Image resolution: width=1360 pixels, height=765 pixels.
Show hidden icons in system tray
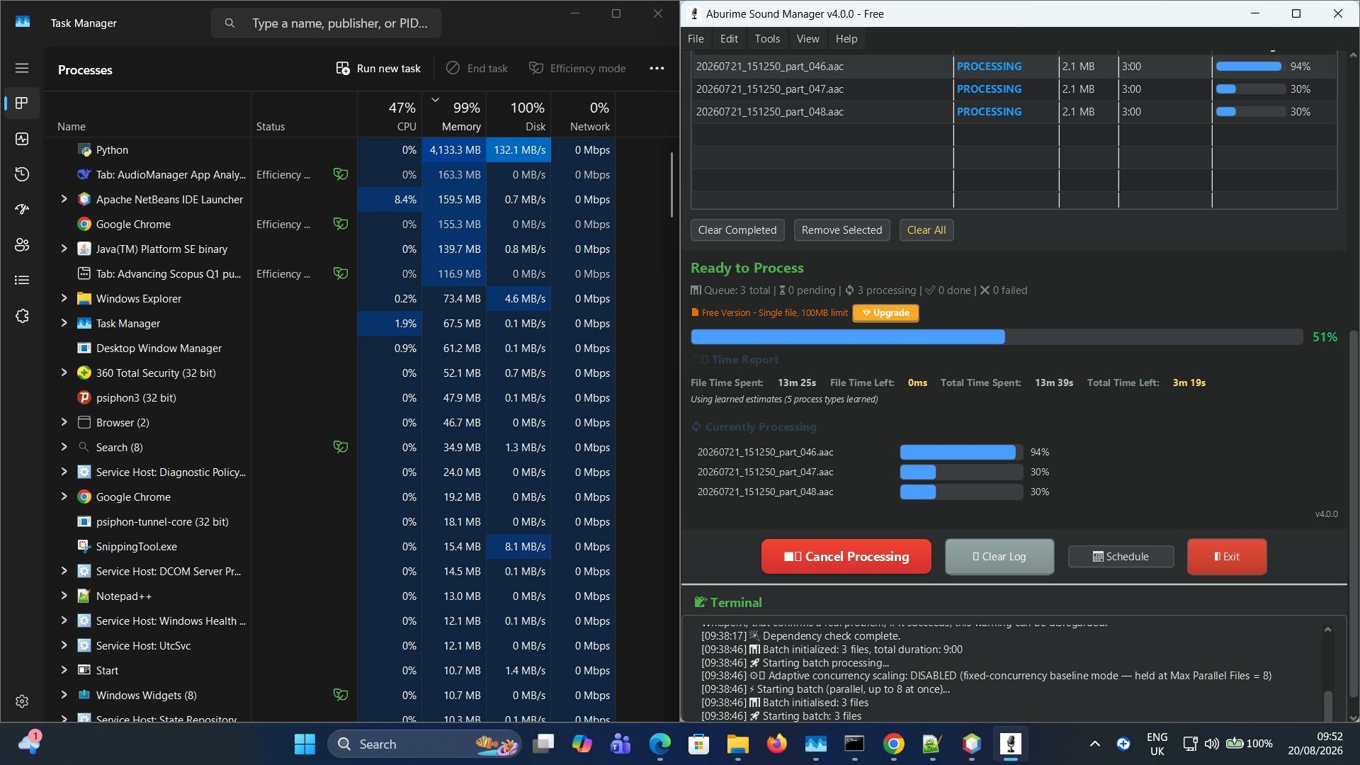coord(1094,744)
